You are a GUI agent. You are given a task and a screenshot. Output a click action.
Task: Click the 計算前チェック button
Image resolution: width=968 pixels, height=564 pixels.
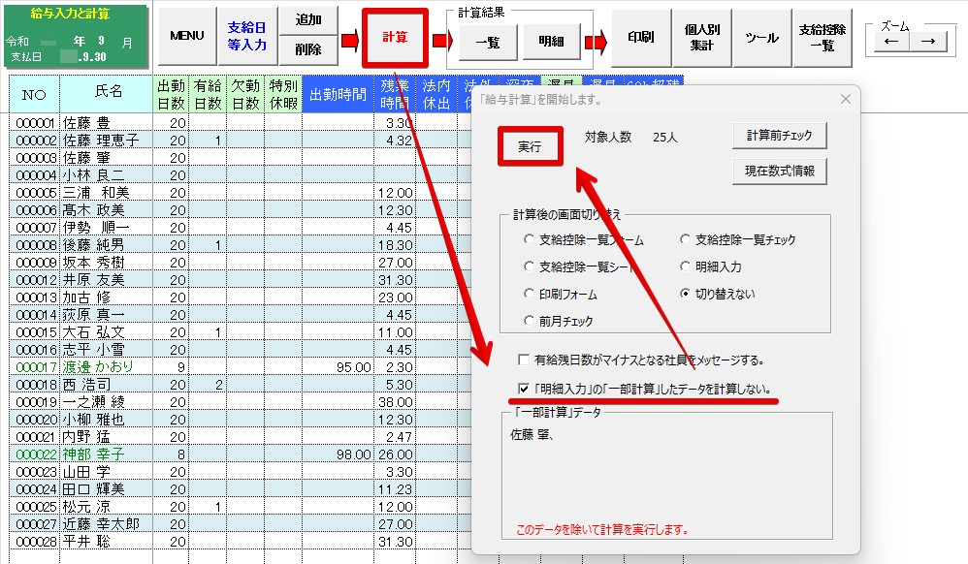779,136
